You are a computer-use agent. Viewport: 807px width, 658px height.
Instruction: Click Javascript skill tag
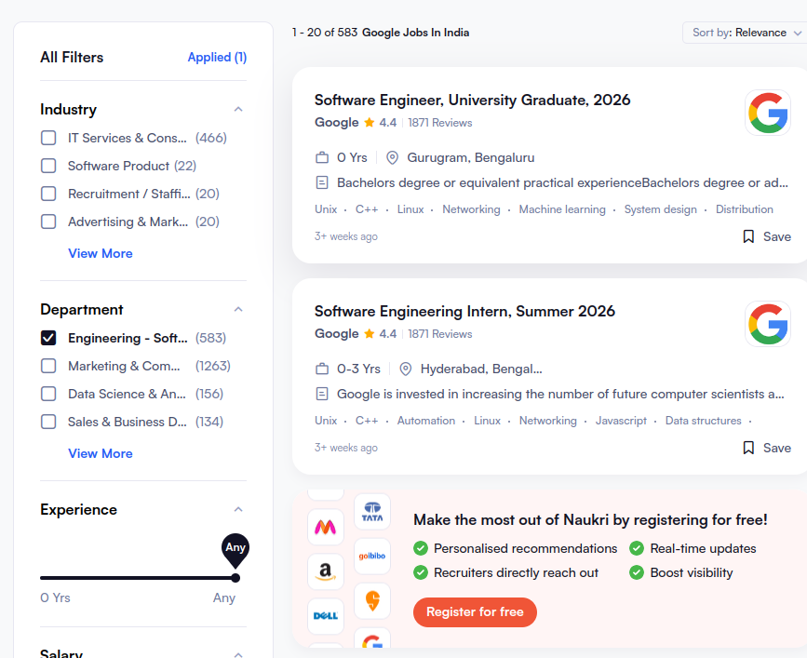click(621, 421)
